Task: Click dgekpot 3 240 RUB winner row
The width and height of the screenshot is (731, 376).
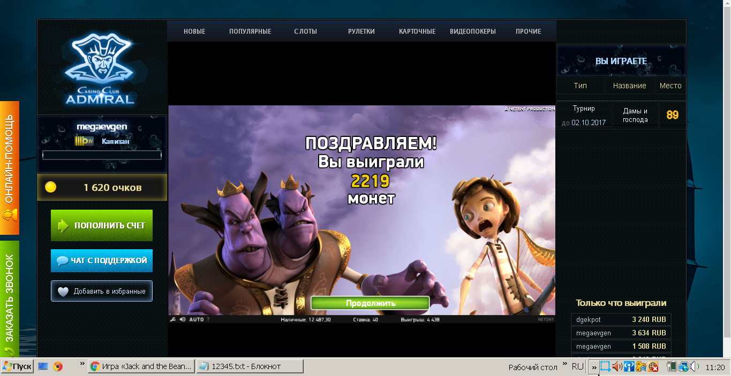Action: pyautogui.click(x=621, y=319)
